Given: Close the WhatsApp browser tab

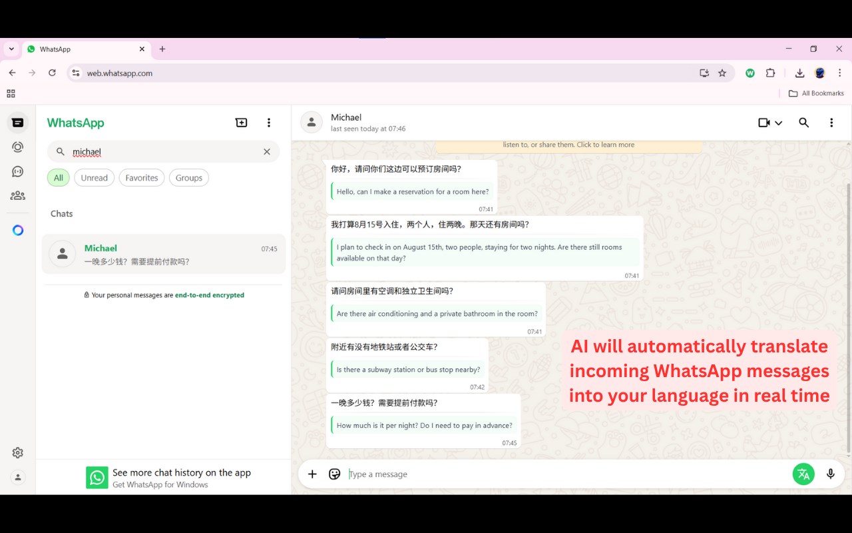Looking at the screenshot, I should pyautogui.click(x=142, y=49).
